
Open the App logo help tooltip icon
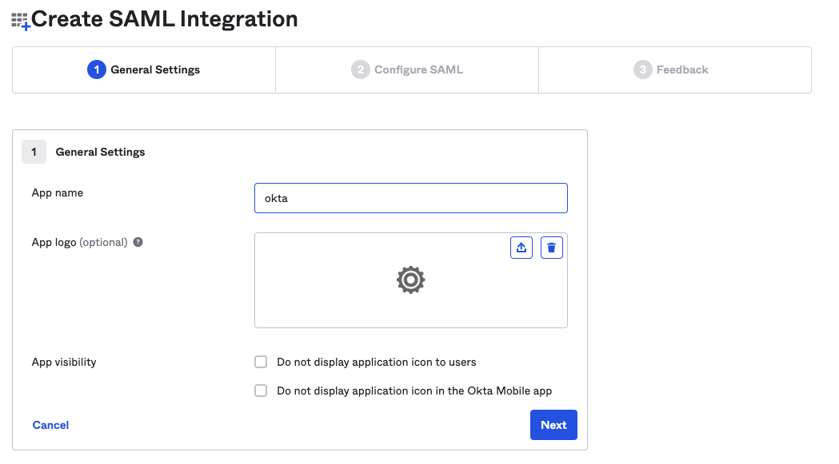pyautogui.click(x=138, y=242)
